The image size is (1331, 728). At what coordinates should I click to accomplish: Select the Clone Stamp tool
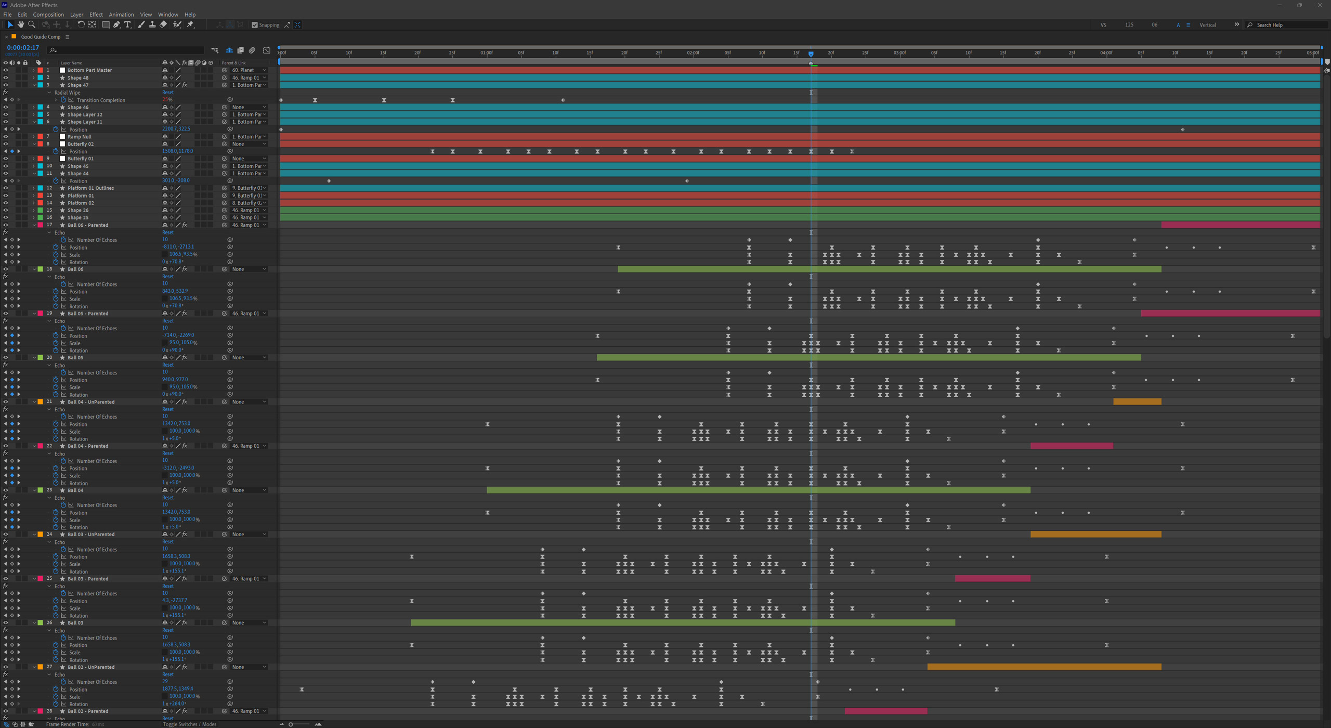click(x=152, y=24)
